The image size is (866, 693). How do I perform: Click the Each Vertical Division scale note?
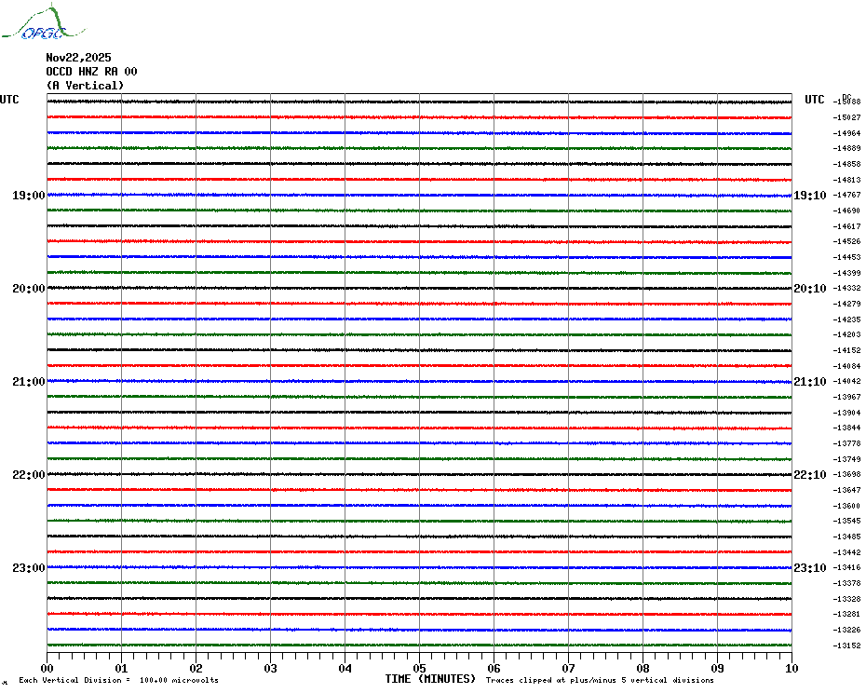point(118,680)
